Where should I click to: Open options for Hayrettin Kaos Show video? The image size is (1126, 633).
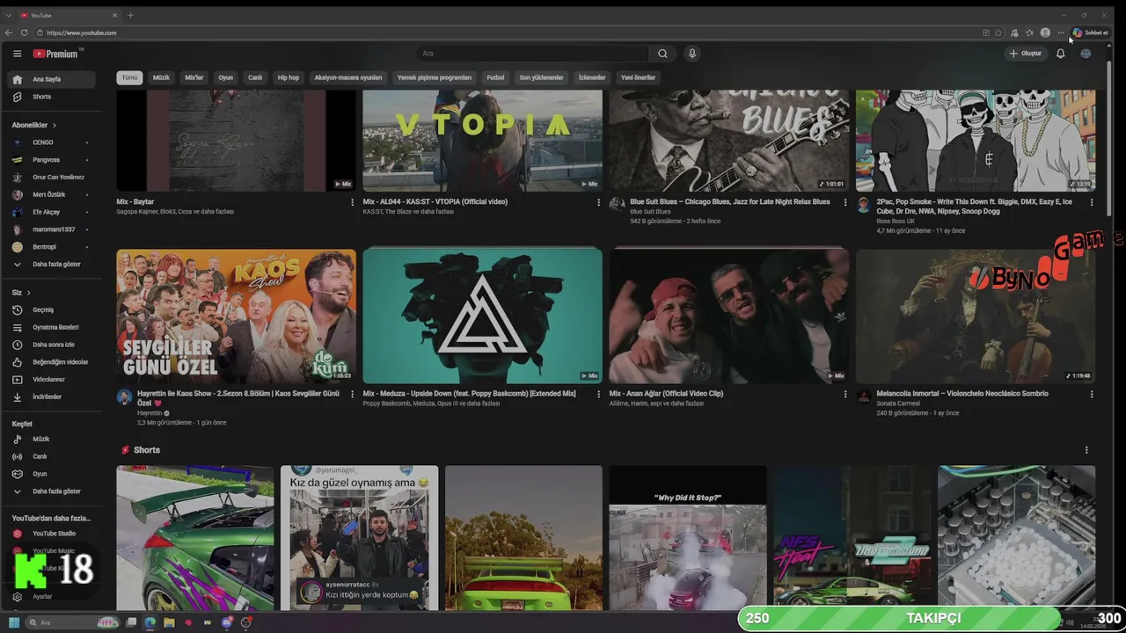(353, 394)
